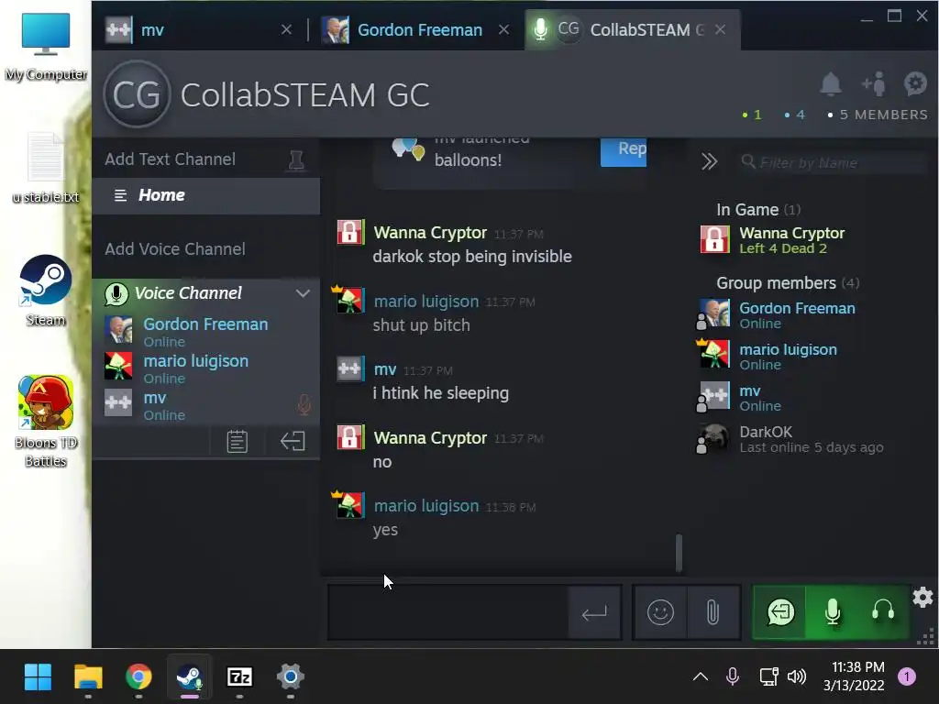The image size is (939, 704).
Task: Open the taskbar clock showing 11:38 PM
Action: [854, 676]
